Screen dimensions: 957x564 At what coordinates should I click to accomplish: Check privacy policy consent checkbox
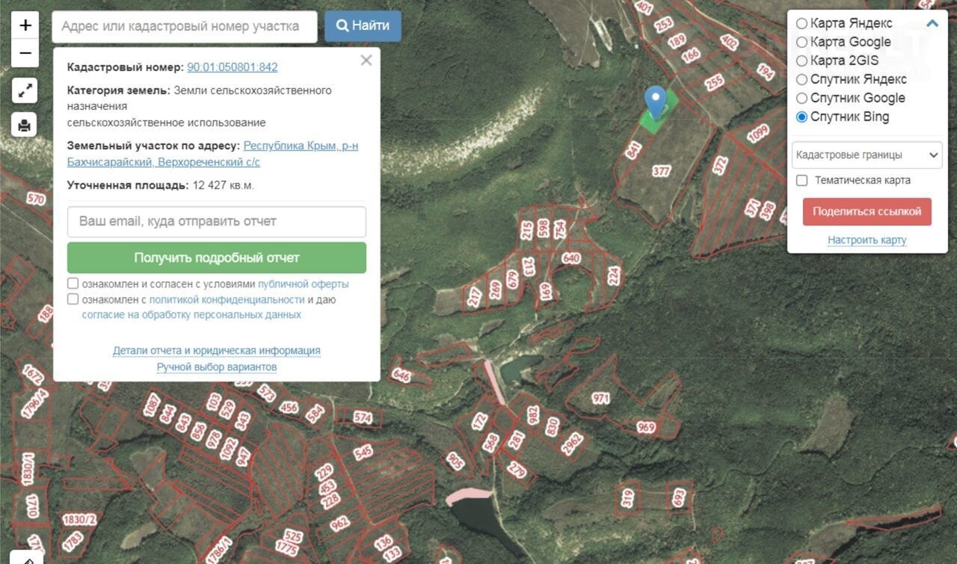73,299
